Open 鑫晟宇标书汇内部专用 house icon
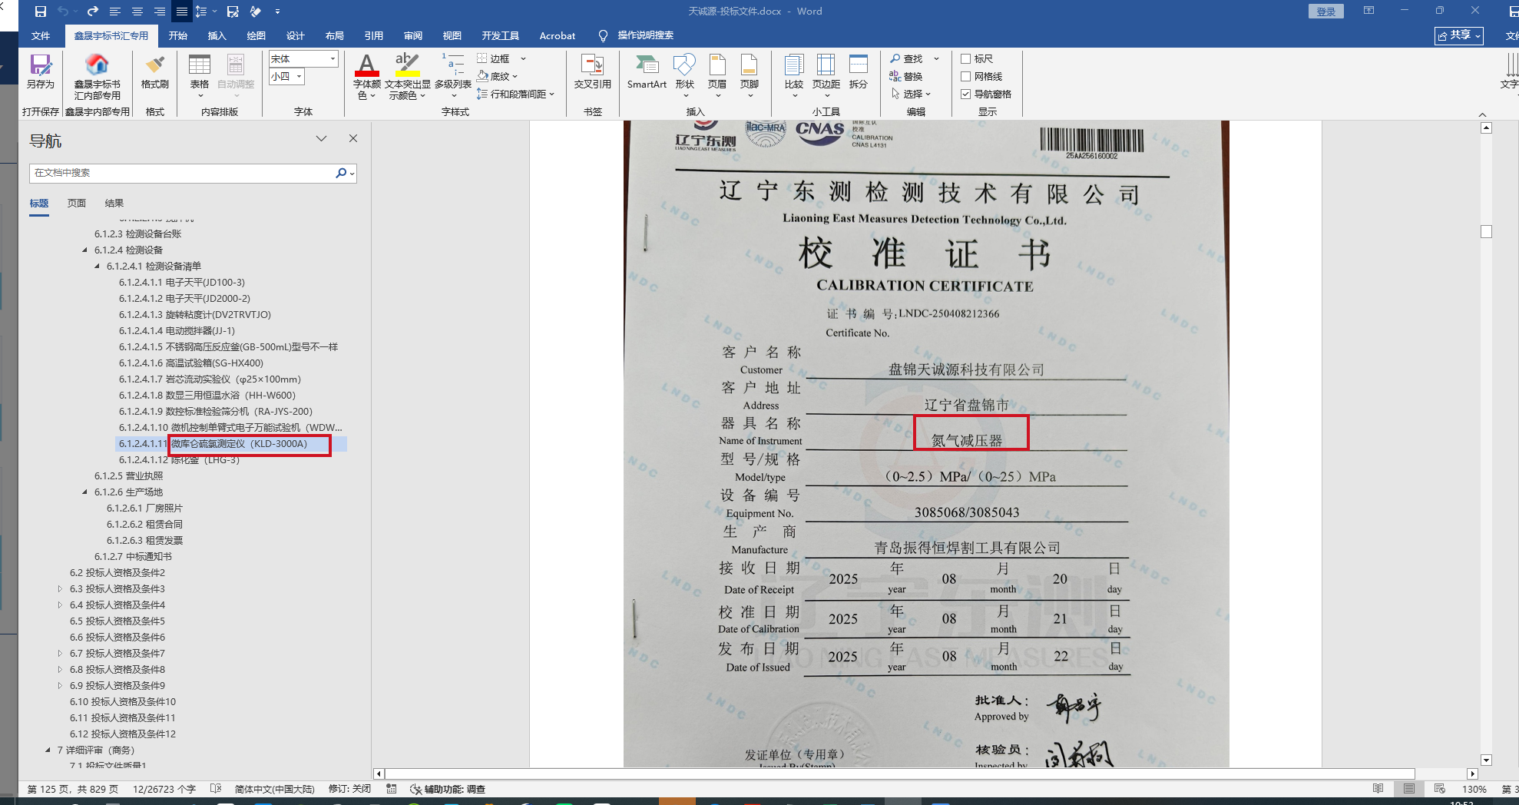Screen dimensions: 1519x805 pyautogui.click(x=97, y=64)
